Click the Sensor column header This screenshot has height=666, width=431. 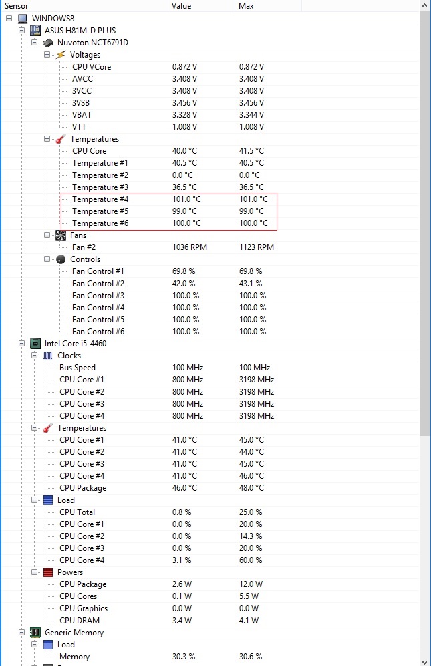tap(84, 6)
